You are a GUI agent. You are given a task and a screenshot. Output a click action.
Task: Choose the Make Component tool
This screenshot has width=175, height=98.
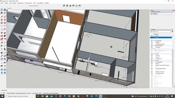pyautogui.click(x=5, y=10)
